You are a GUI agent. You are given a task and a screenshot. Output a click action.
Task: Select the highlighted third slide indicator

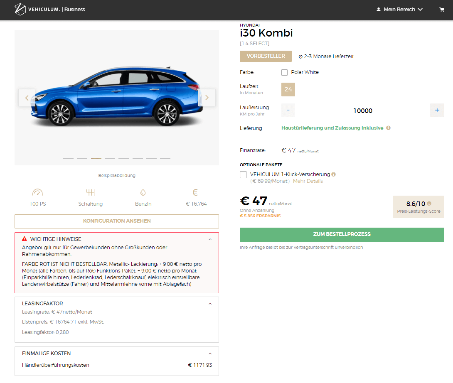coord(96,158)
